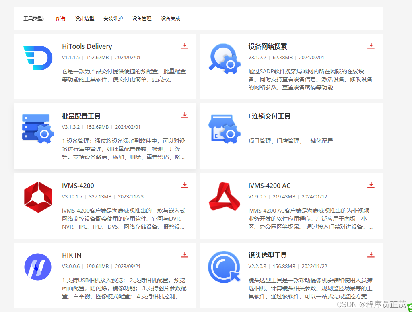The height and width of the screenshot is (312, 412).
Task: Open the HIK IN title link
Action: coord(72,256)
